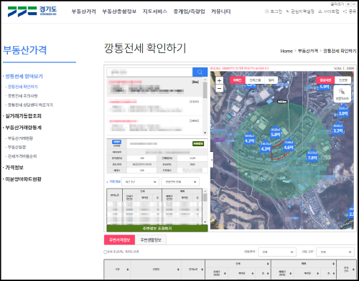Click the address search input field
The height and width of the screenshot is (281, 359).
[x=149, y=72]
